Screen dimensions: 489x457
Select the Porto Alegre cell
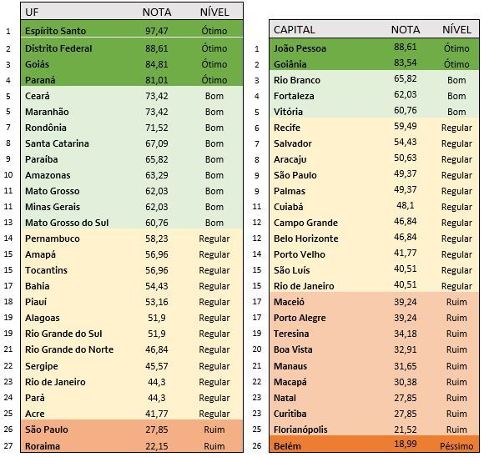(300, 318)
